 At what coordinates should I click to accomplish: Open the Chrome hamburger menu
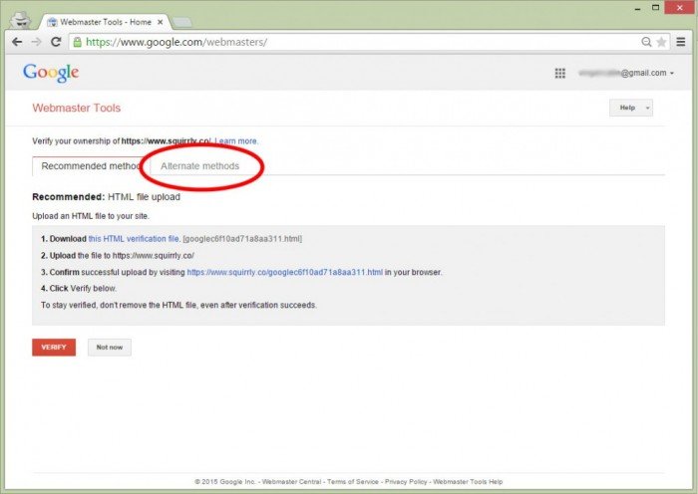click(680, 43)
